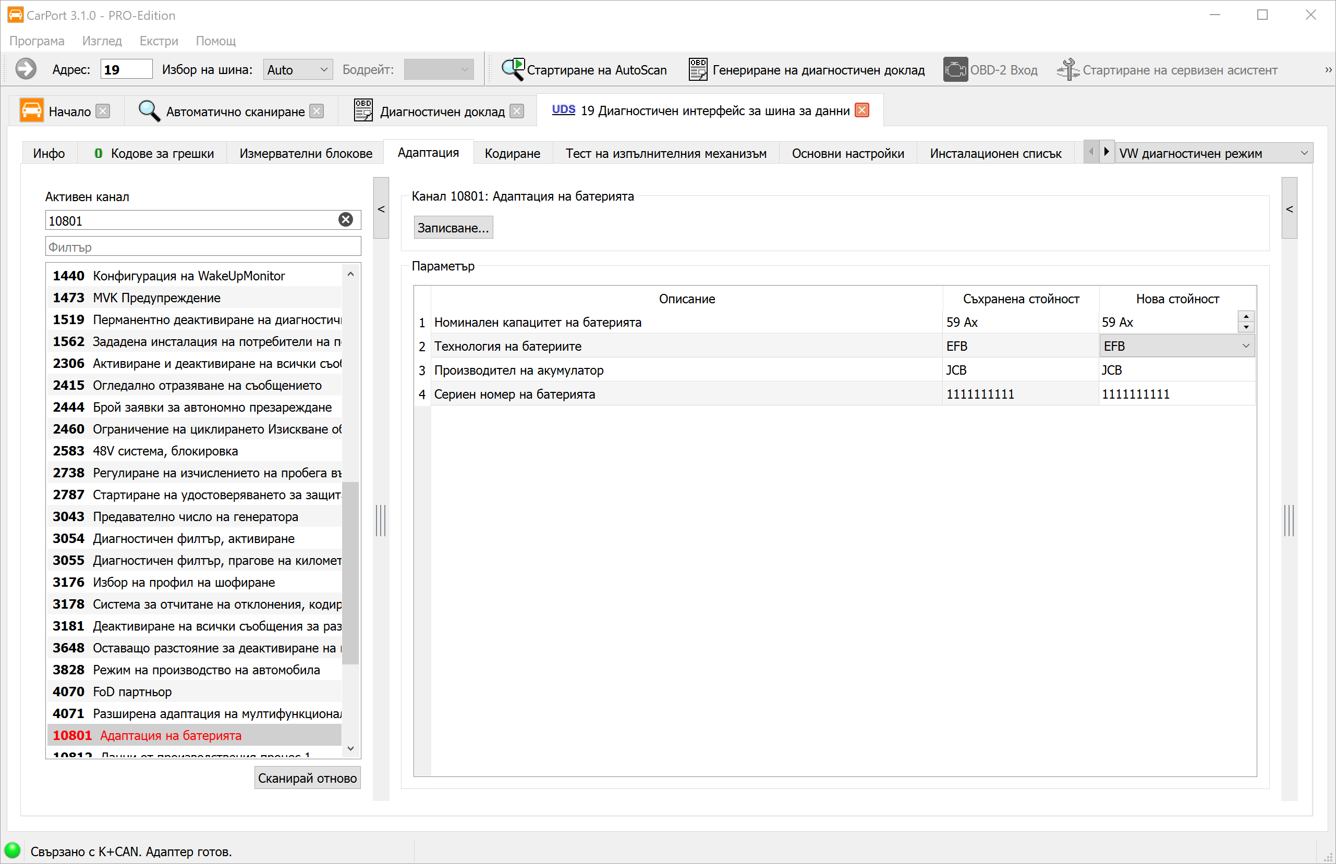This screenshot has height=864, width=1336.
Task: Open the EFB battery technology dropdown
Action: point(1176,345)
